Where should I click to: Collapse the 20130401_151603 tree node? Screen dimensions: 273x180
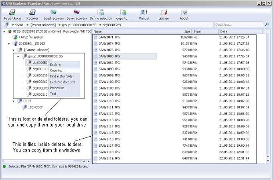pos(9,43)
